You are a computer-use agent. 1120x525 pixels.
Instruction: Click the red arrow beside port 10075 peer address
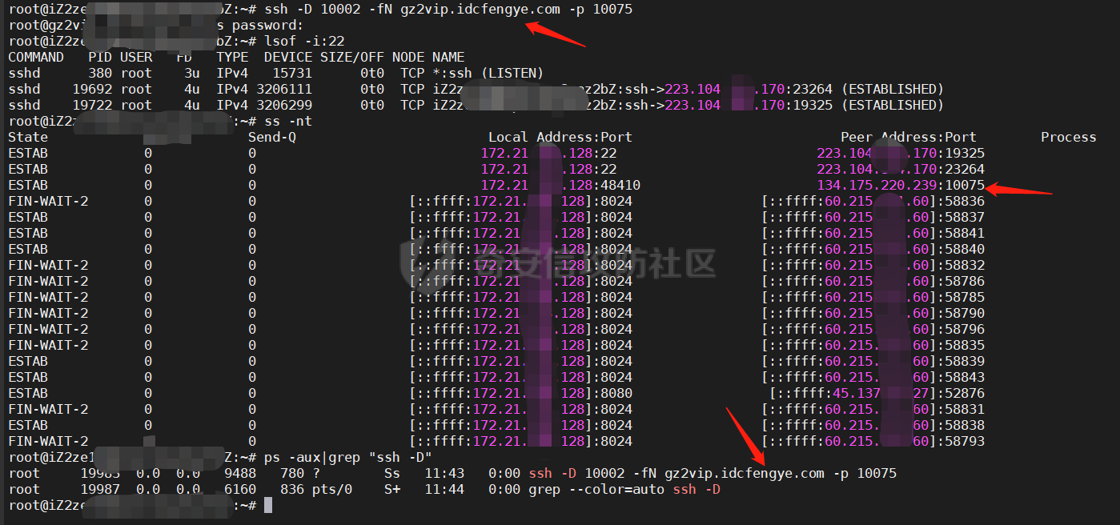point(1018,190)
